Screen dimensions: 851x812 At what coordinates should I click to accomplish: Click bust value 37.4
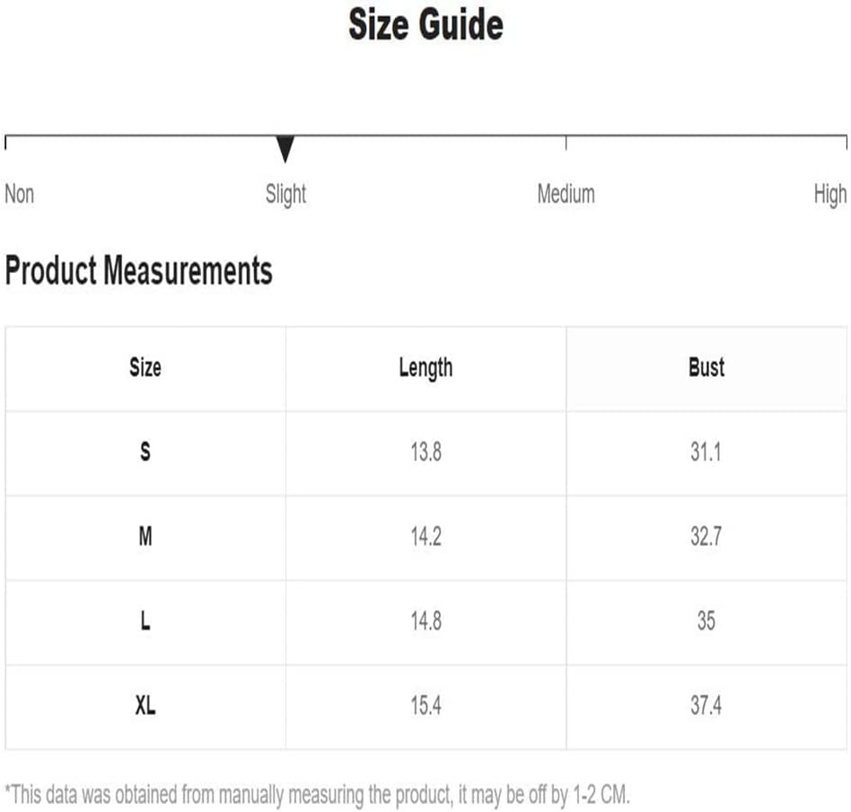click(x=706, y=706)
